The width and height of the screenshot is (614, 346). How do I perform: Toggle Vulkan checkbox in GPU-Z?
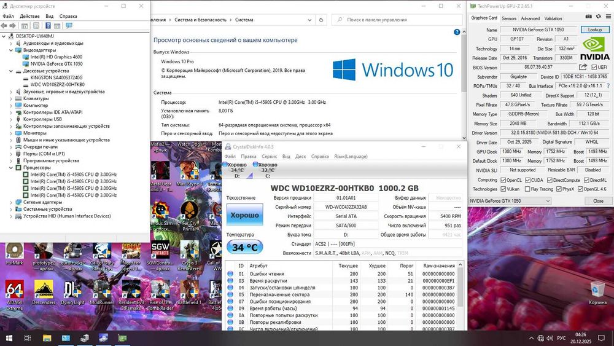(503, 189)
